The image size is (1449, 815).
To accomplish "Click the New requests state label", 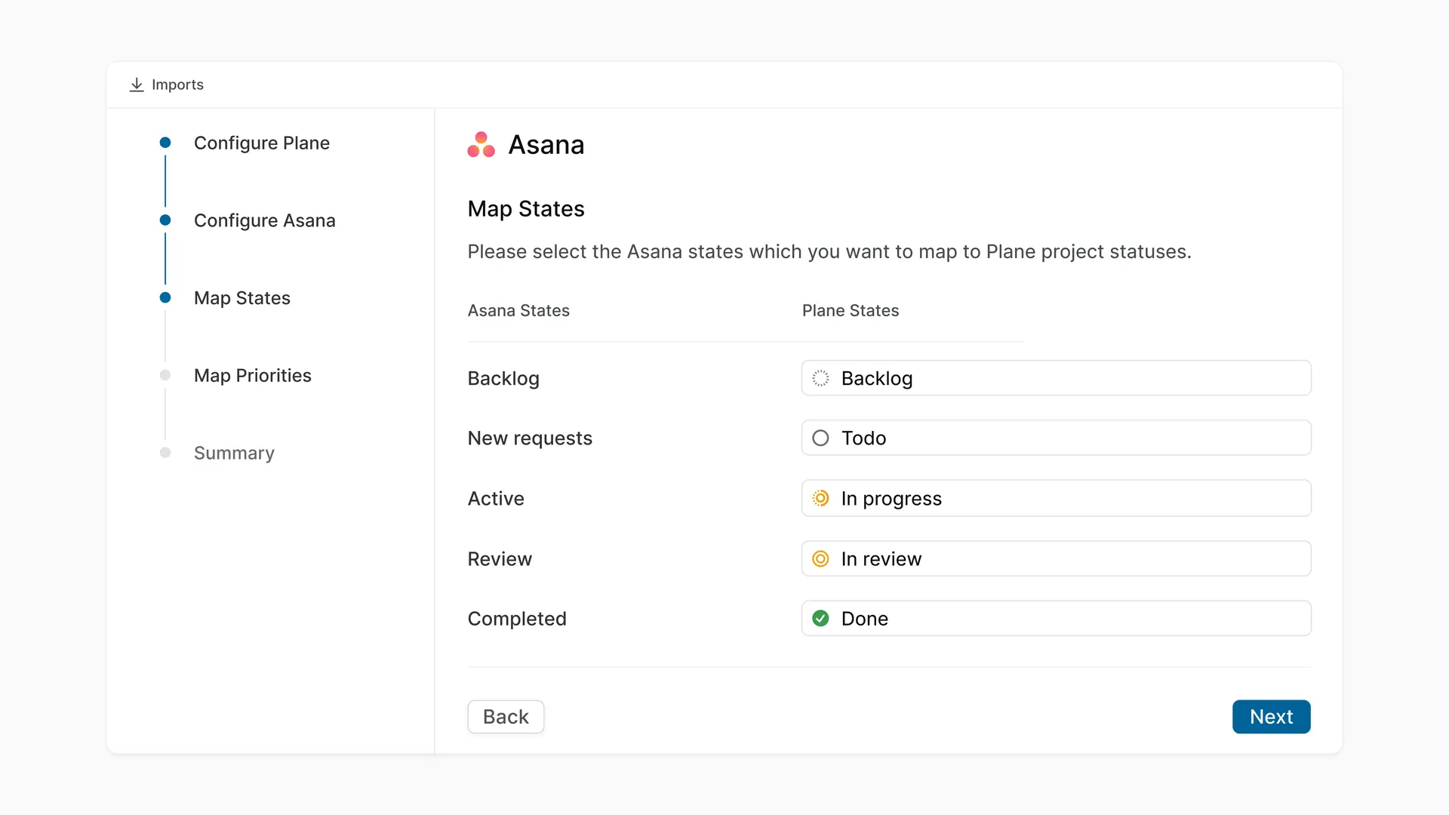I will tap(530, 438).
